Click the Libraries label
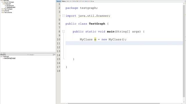 [x=6, y=11]
